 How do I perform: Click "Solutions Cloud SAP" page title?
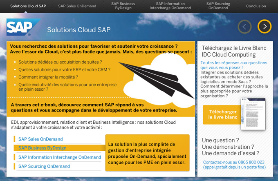79,30
